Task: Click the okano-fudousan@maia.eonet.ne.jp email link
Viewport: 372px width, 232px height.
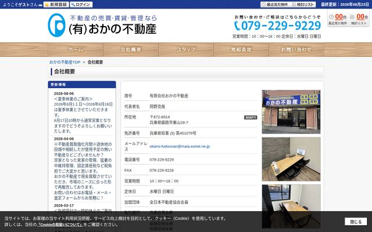Action: pyautogui.click(x=180, y=146)
